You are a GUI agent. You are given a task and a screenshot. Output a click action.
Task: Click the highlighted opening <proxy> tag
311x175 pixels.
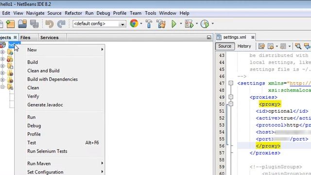(270, 104)
